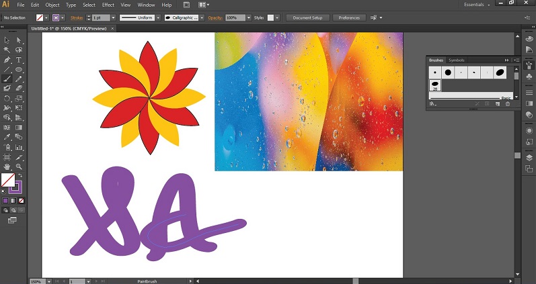
Task: Expand the Opacity percentage dropdown
Action: pyautogui.click(x=250, y=17)
